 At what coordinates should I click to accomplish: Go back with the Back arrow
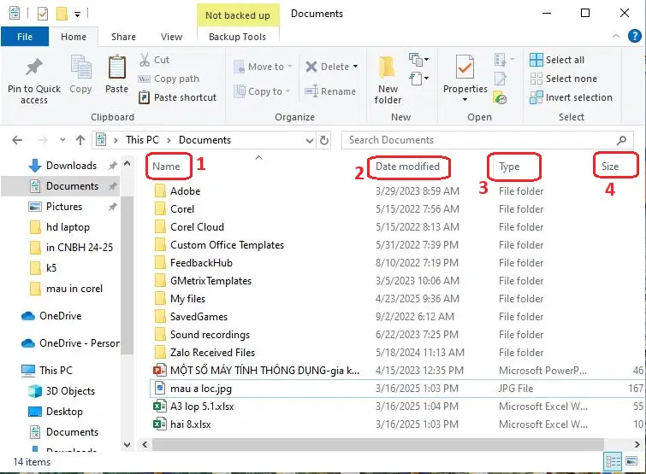(x=17, y=140)
